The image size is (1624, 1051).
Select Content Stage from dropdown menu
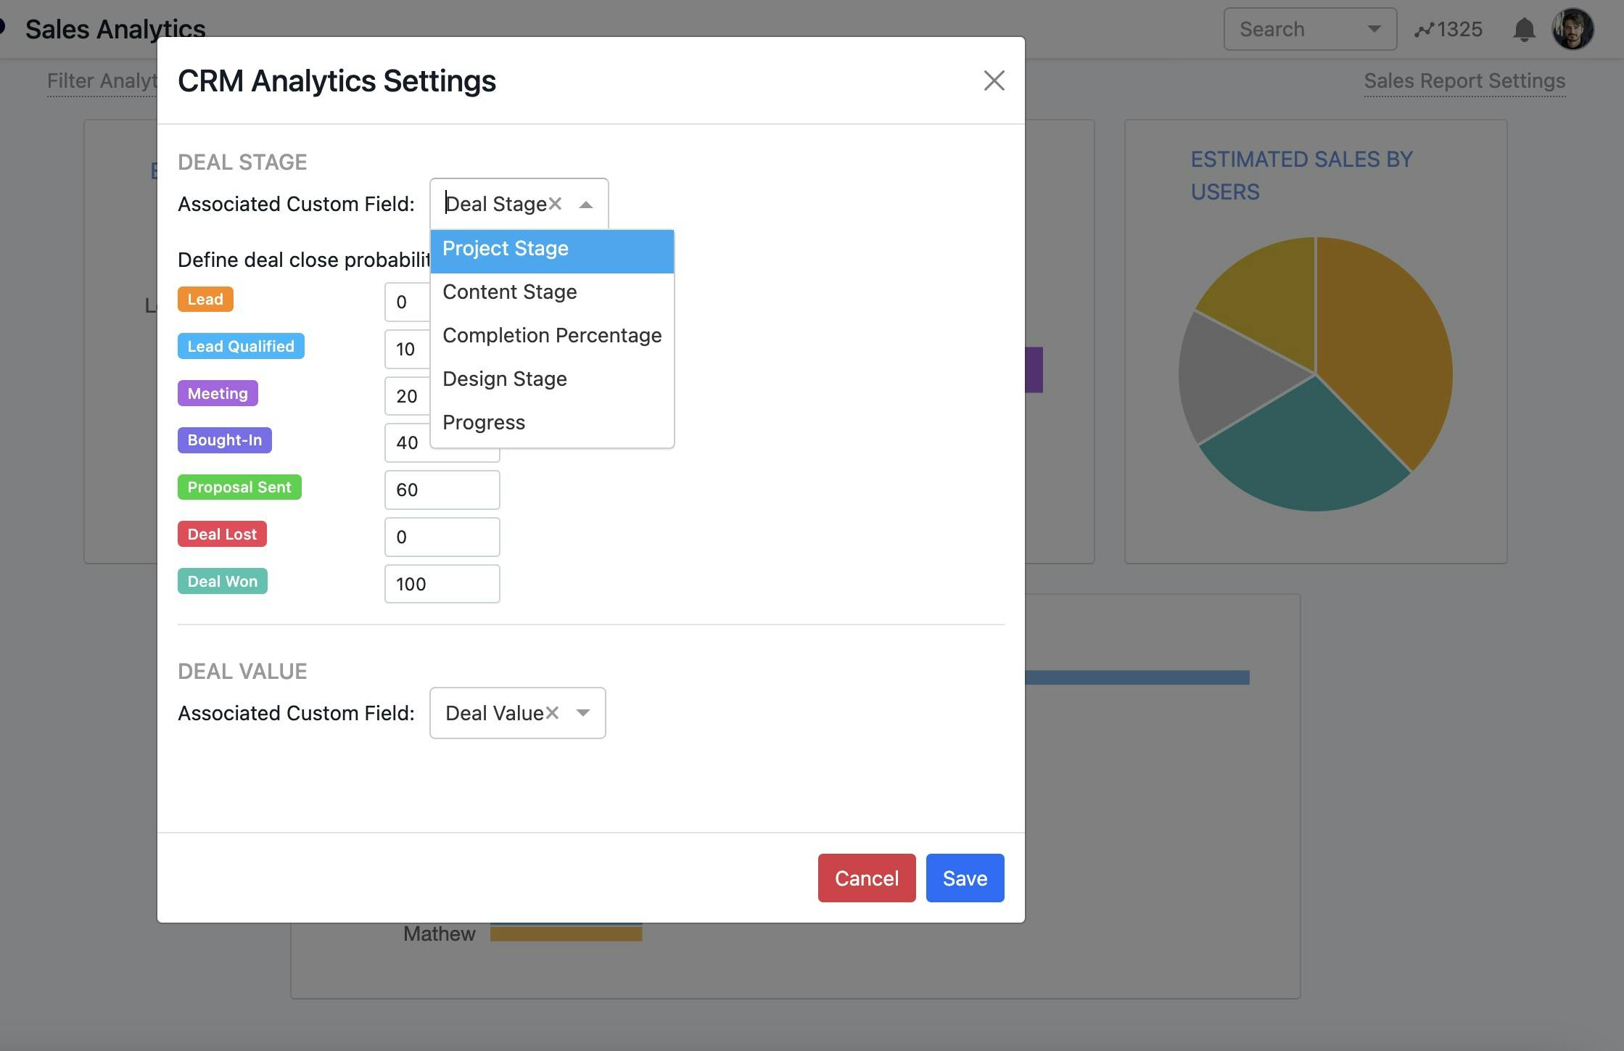509,290
